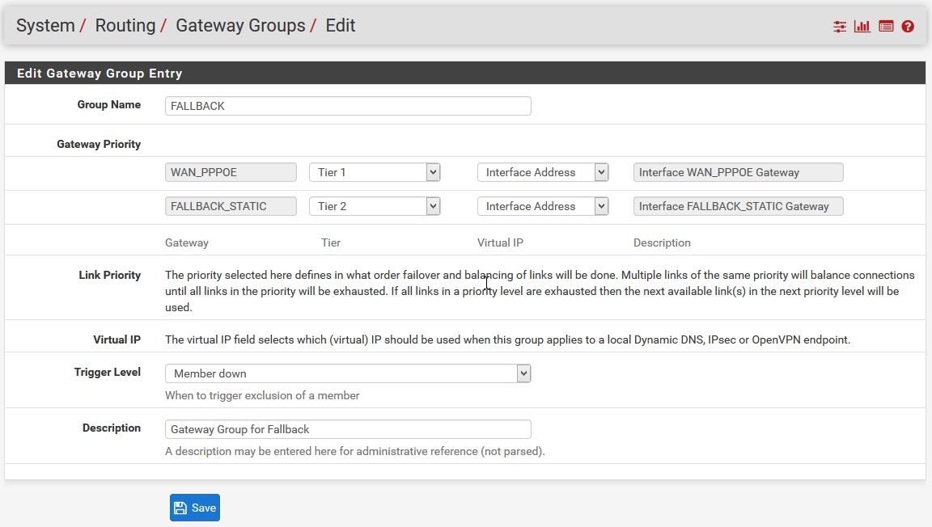Select the Interface FALLBACK_STATIC Gateway description box
This screenshot has width=932, height=527.
(738, 206)
